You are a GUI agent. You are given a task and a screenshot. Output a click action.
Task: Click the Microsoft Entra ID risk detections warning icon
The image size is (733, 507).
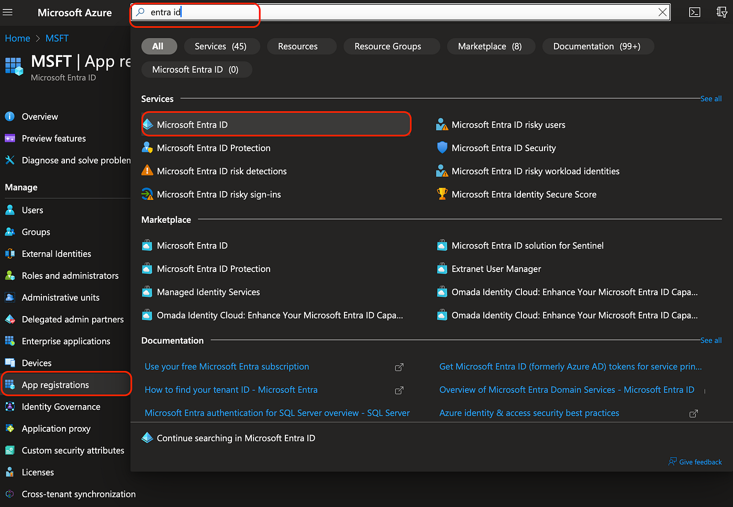[x=147, y=171]
